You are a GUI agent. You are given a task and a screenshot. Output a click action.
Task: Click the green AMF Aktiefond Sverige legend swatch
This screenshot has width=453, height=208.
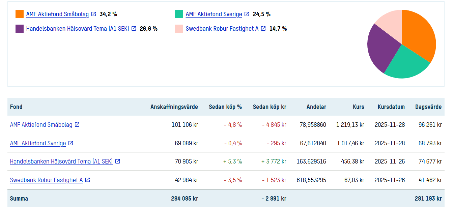[x=179, y=14]
